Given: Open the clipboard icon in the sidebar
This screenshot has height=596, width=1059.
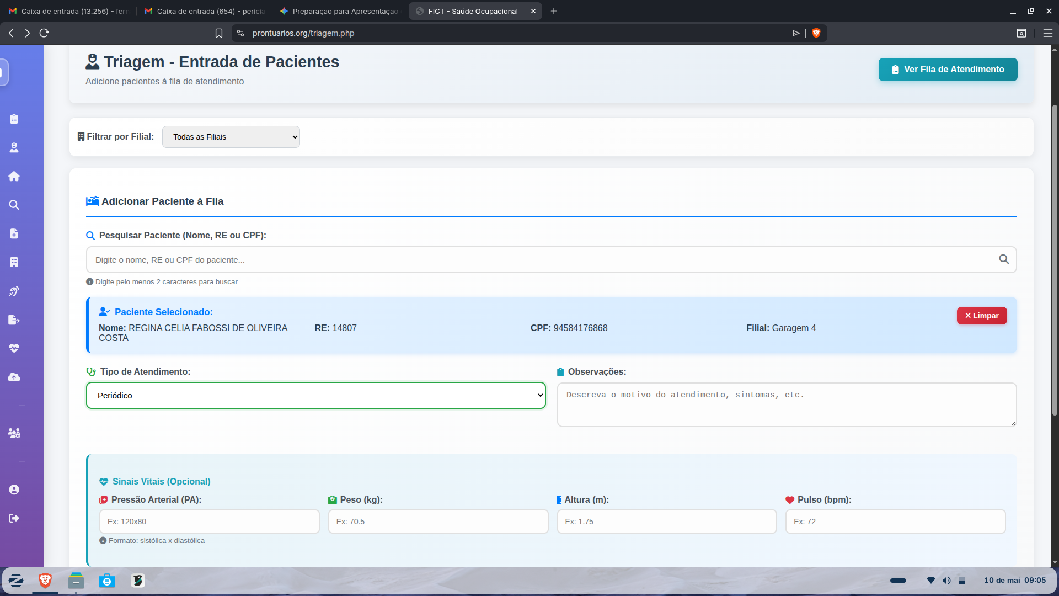Looking at the screenshot, I should coord(14,119).
